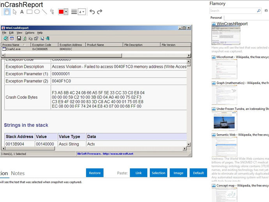Open the WinCrashReport snapshot thumbnail
The width and height of the screenshot is (269, 202).
[226, 35]
